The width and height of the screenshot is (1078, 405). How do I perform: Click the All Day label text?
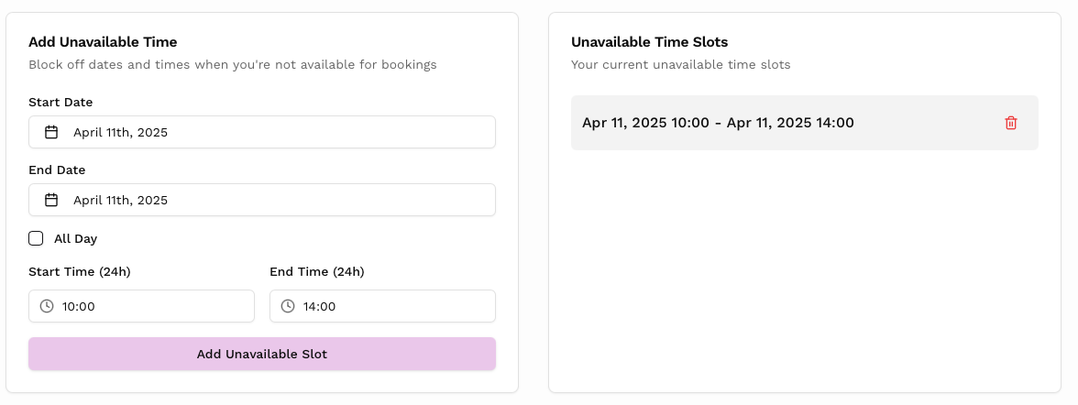tap(75, 238)
